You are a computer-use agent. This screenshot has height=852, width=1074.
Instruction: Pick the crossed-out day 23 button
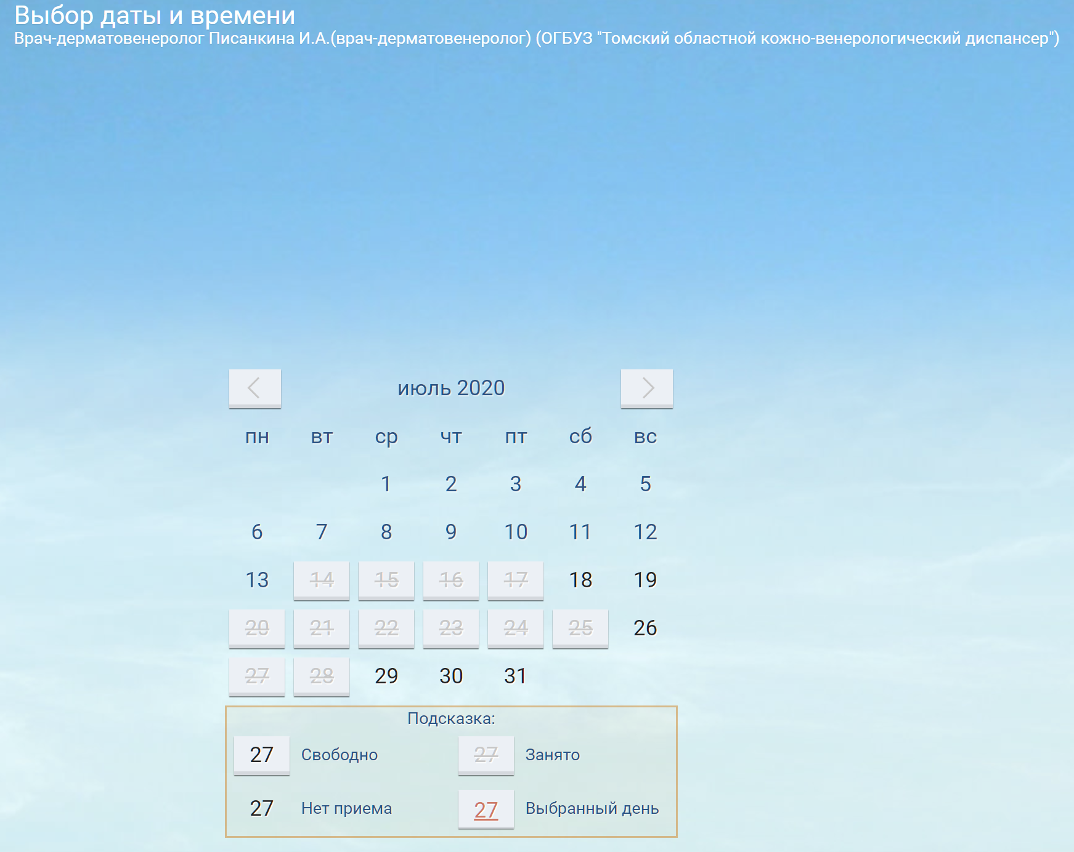coord(451,628)
